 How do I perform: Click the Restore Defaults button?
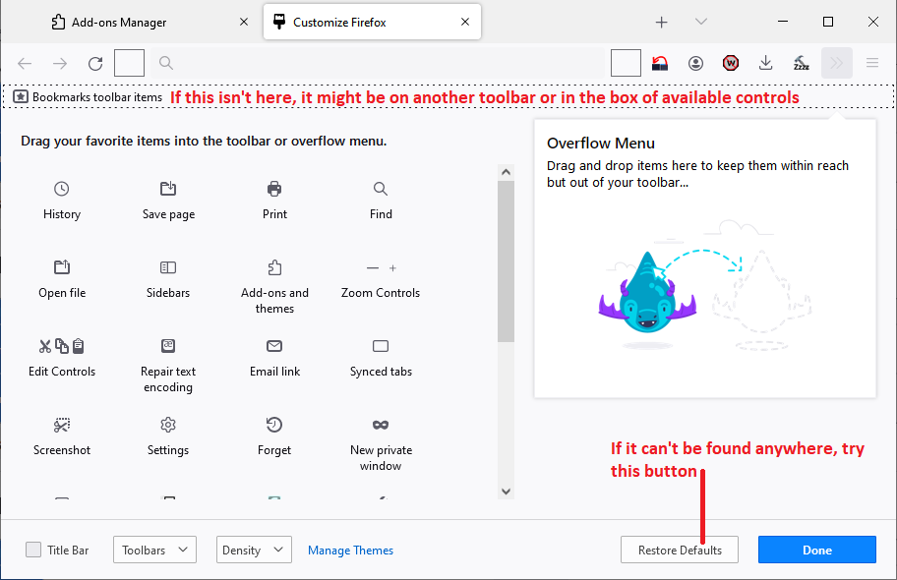click(x=680, y=550)
